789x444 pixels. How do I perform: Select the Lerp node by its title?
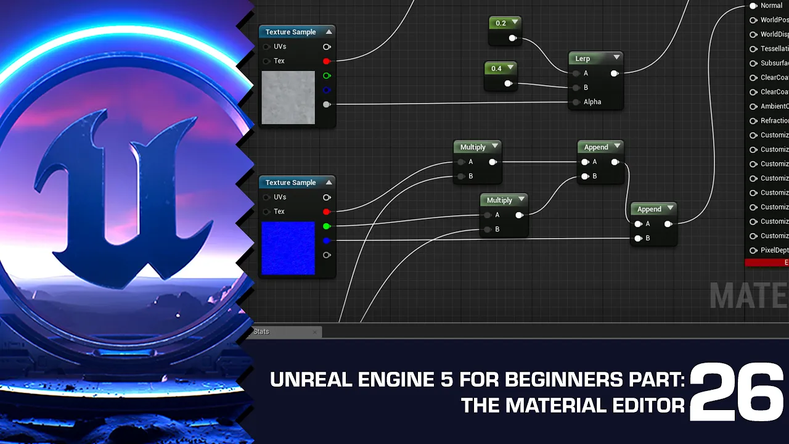pos(583,59)
